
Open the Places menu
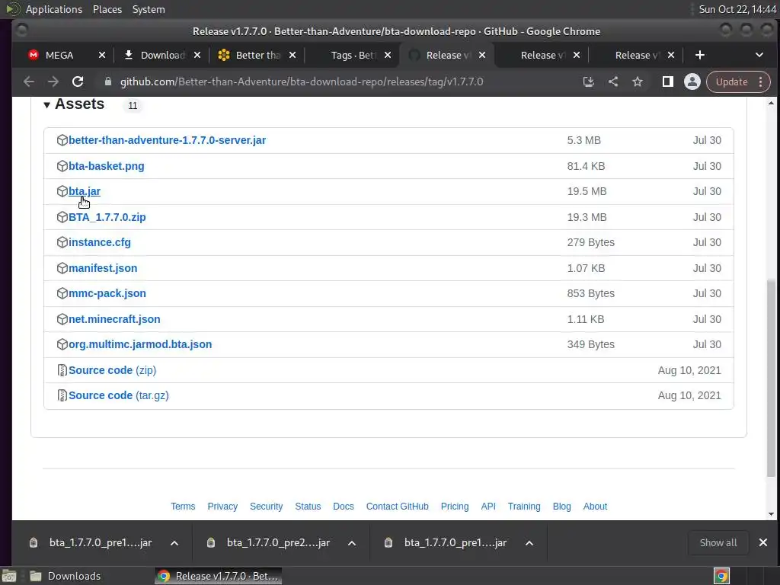point(107,9)
